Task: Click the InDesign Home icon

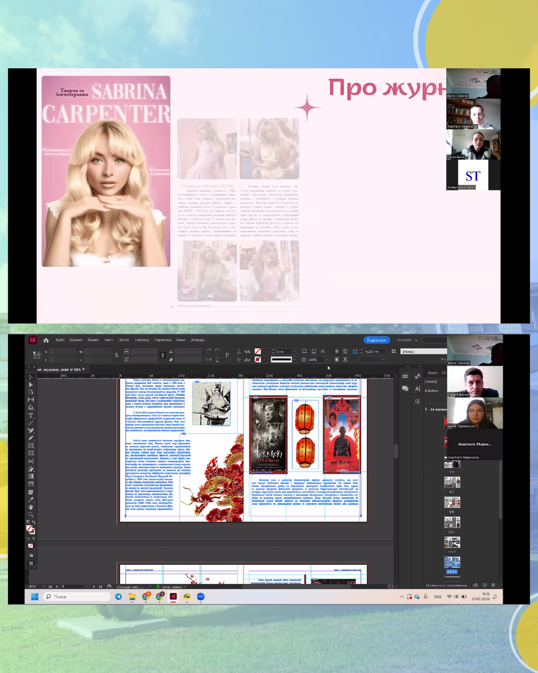Action: click(x=46, y=340)
